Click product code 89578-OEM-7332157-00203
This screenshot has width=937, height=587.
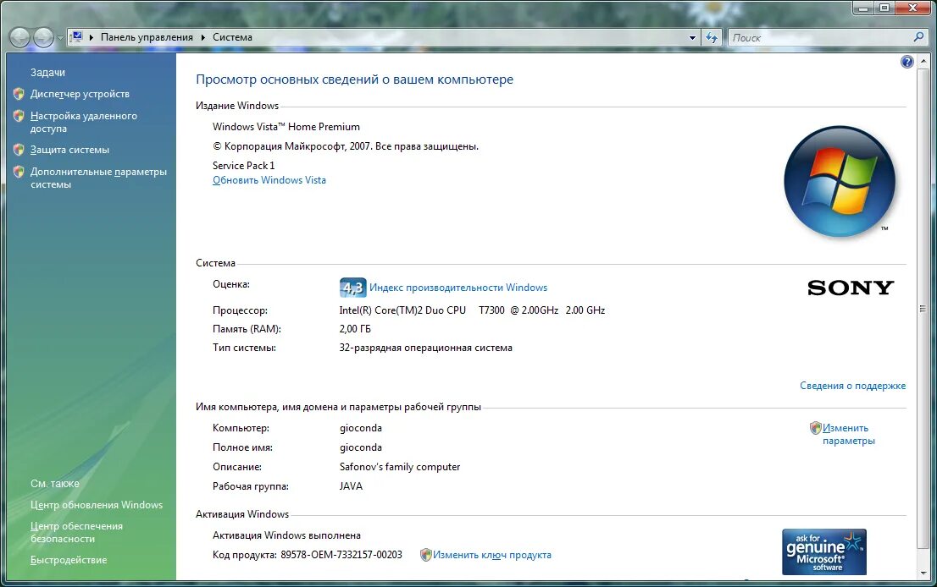pos(341,555)
